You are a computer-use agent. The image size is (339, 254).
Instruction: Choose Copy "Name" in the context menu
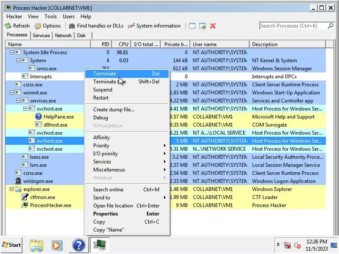click(x=127, y=230)
